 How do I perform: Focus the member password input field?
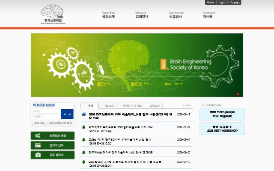pyautogui.click(x=46, y=116)
